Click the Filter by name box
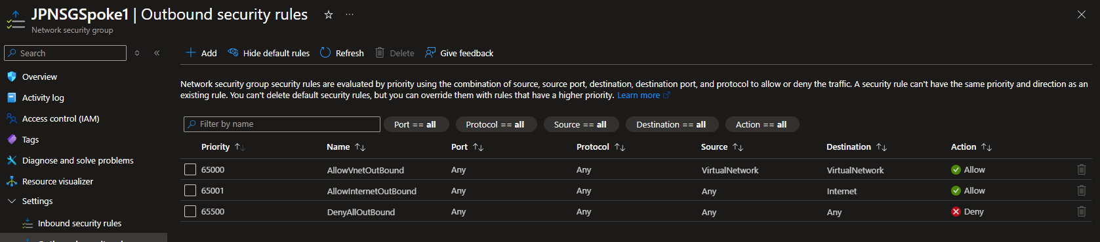 (x=282, y=124)
